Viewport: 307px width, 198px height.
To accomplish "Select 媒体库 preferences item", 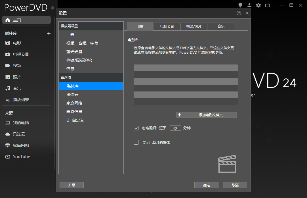I will coord(91,86).
